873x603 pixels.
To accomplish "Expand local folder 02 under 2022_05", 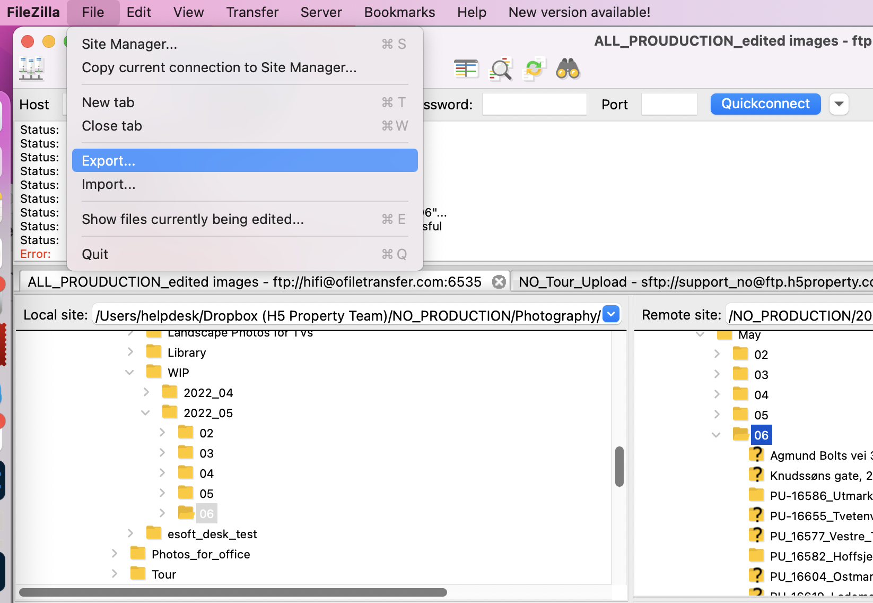I will click(x=162, y=433).
